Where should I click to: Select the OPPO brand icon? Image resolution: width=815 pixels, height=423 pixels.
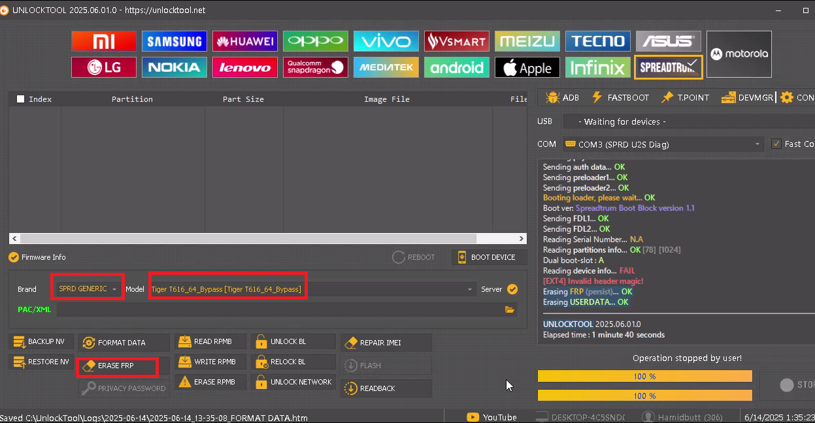[316, 41]
